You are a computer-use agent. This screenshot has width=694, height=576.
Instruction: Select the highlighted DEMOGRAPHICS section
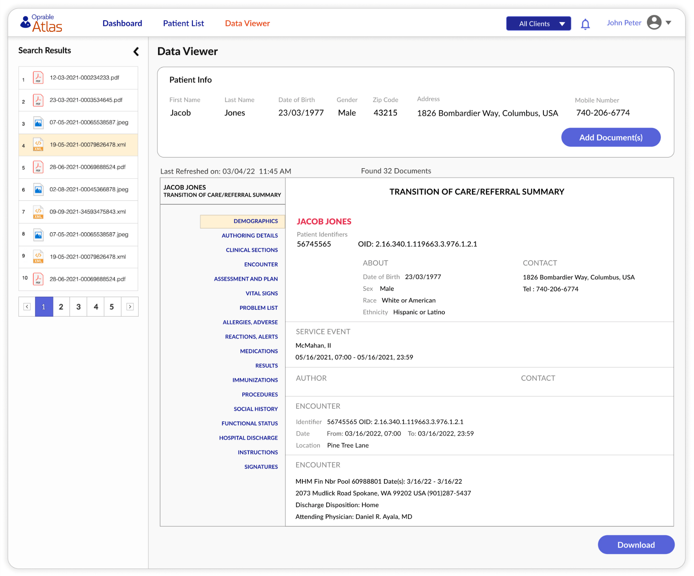255,221
